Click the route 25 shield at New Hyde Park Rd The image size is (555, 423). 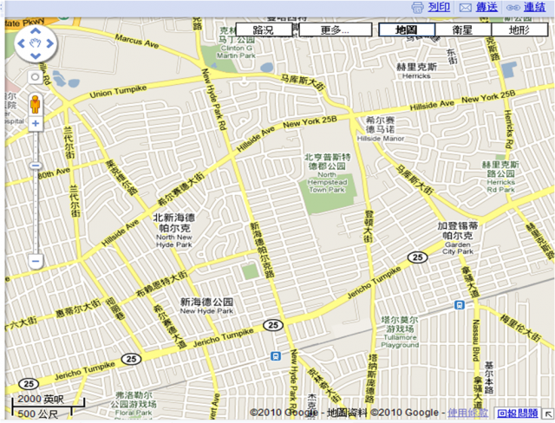pos(273,325)
